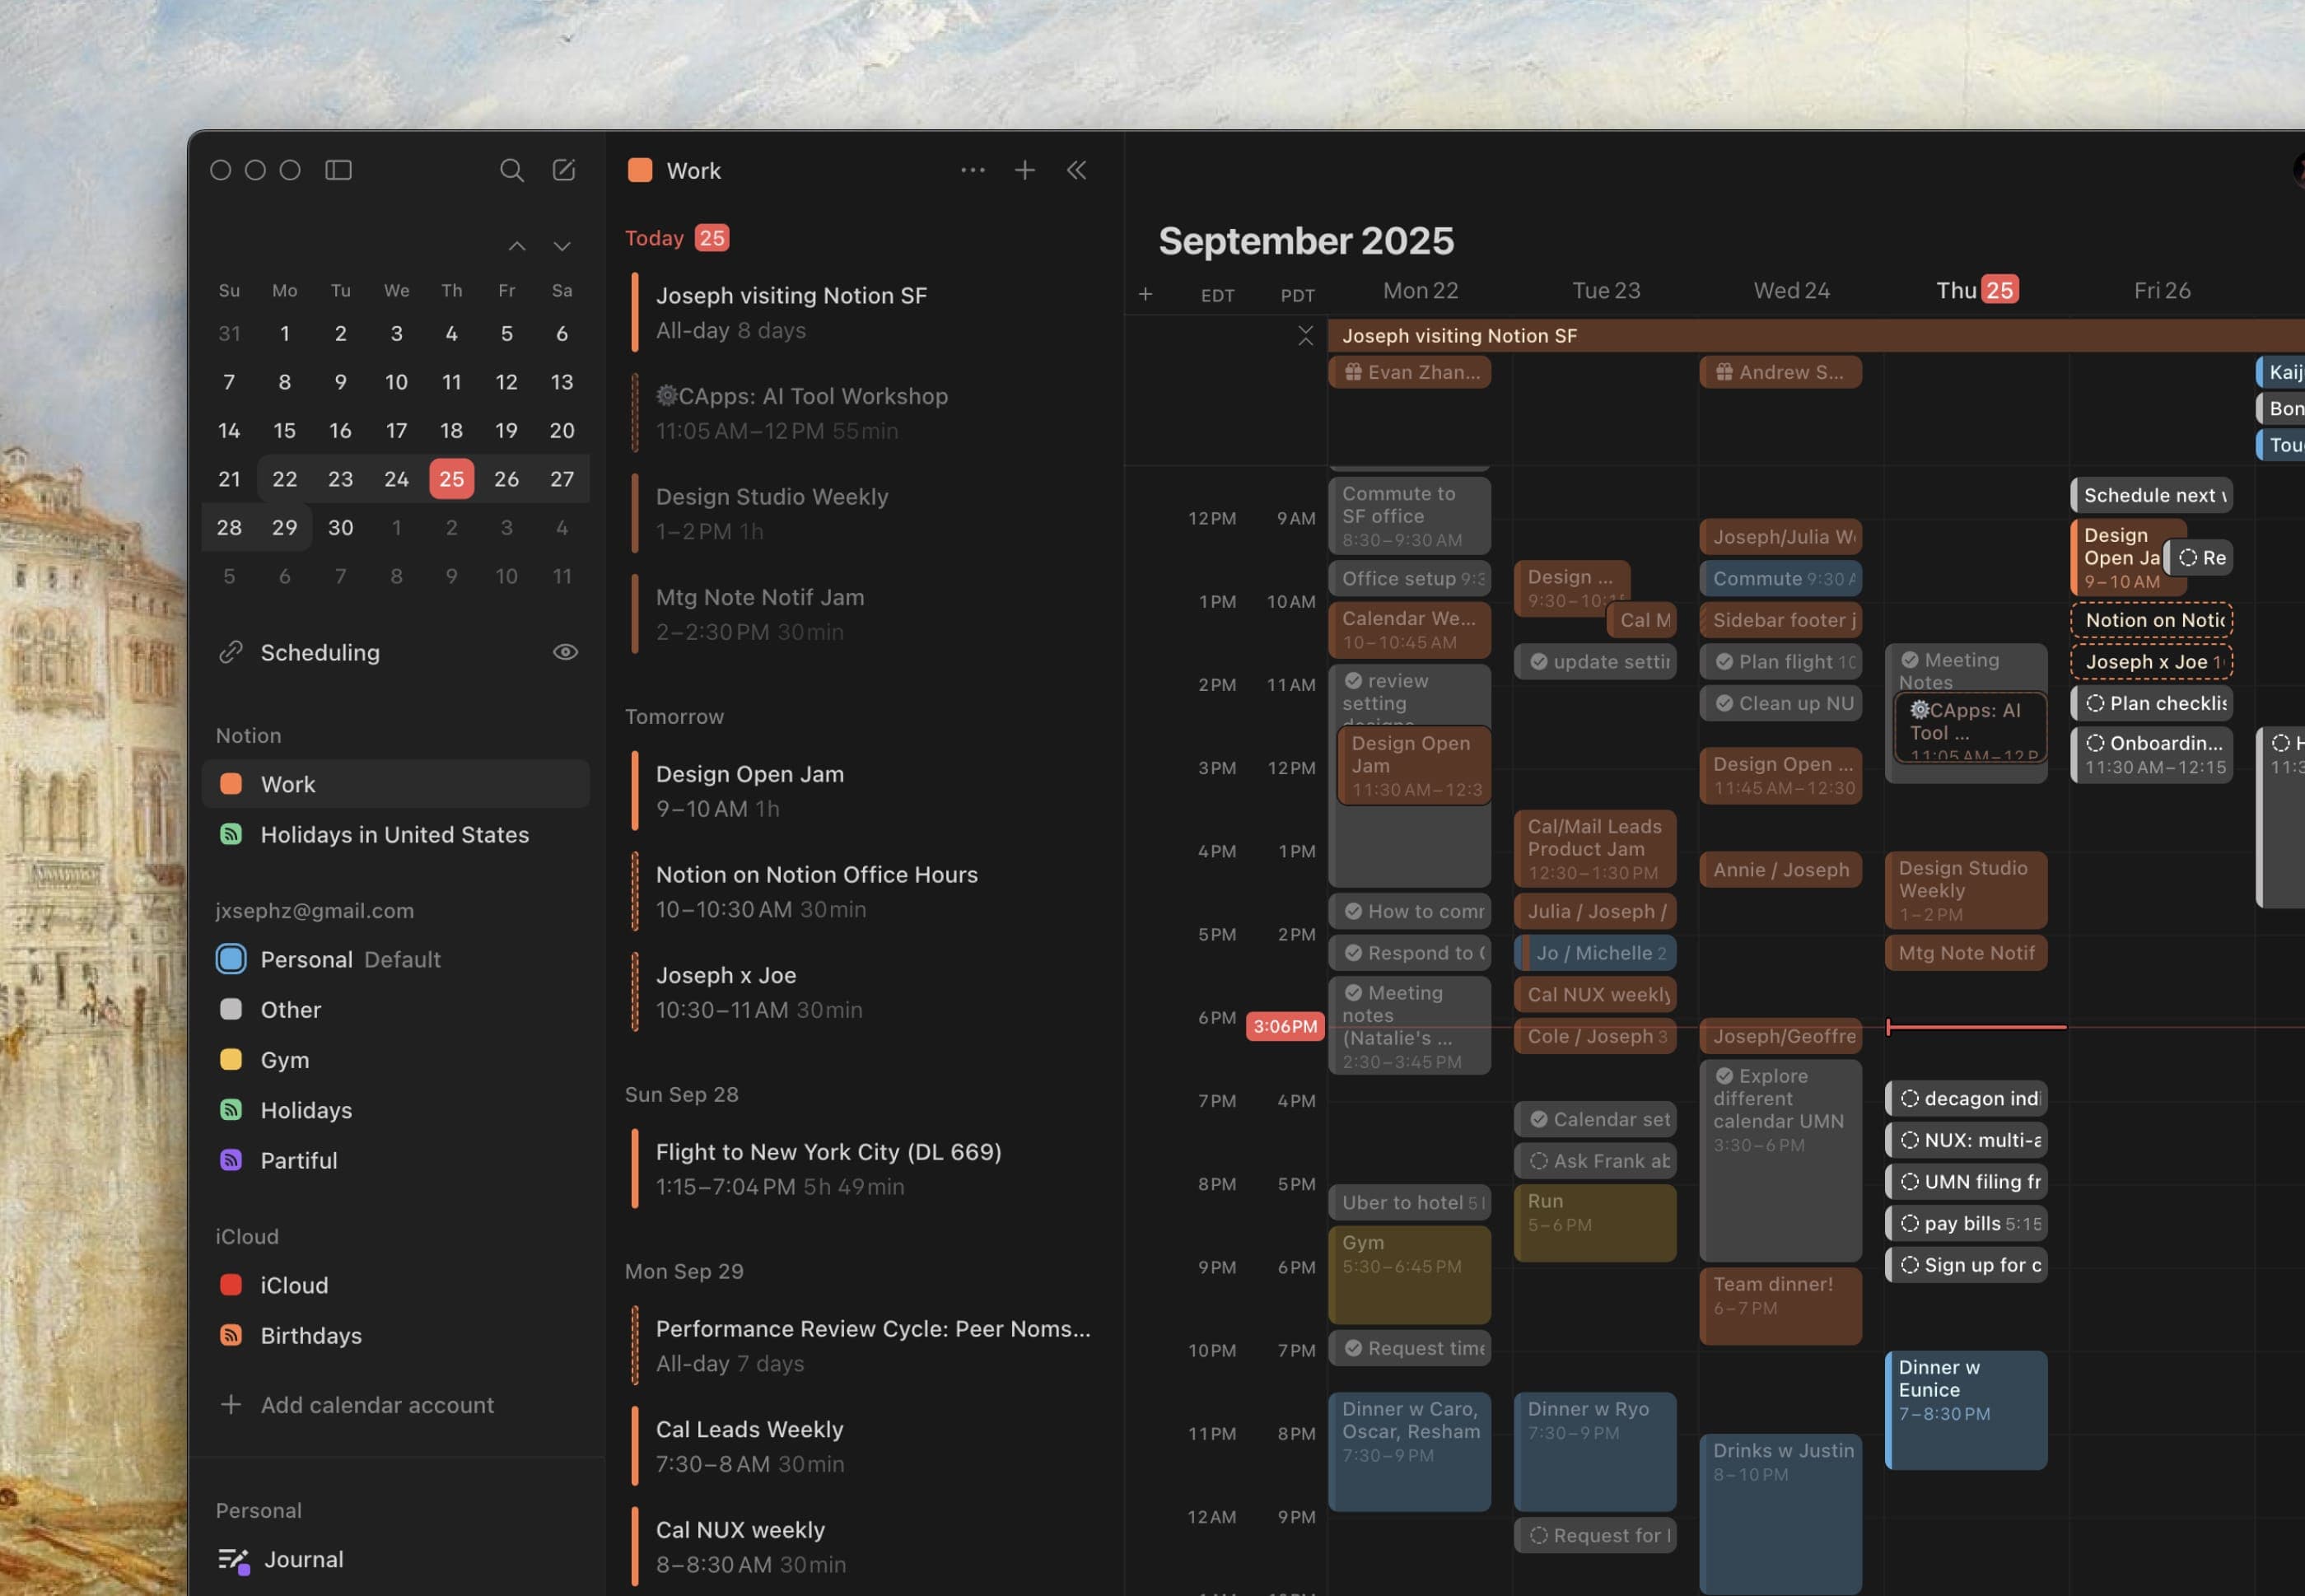Click the compose new event icon
This screenshot has height=1596, width=2305.
coord(564,170)
